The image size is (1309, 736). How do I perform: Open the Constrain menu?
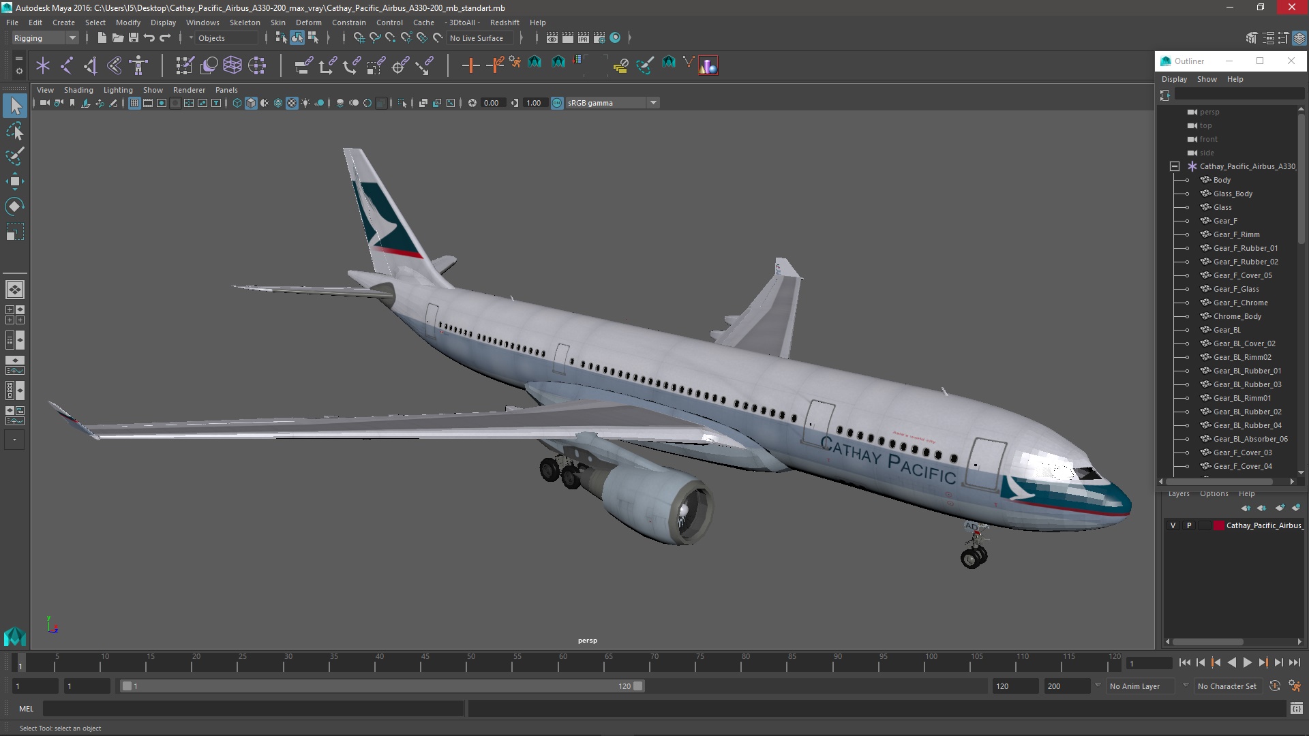pyautogui.click(x=349, y=22)
